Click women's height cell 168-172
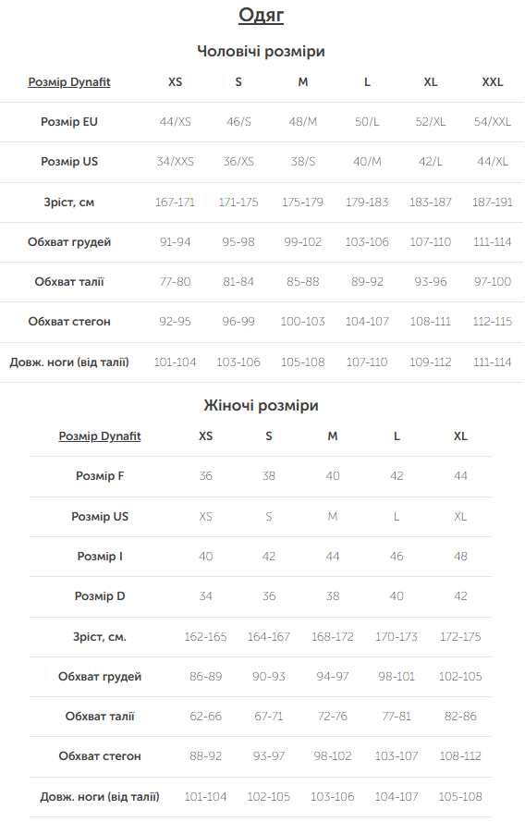Screen dimensions: 525x822 click(x=333, y=636)
